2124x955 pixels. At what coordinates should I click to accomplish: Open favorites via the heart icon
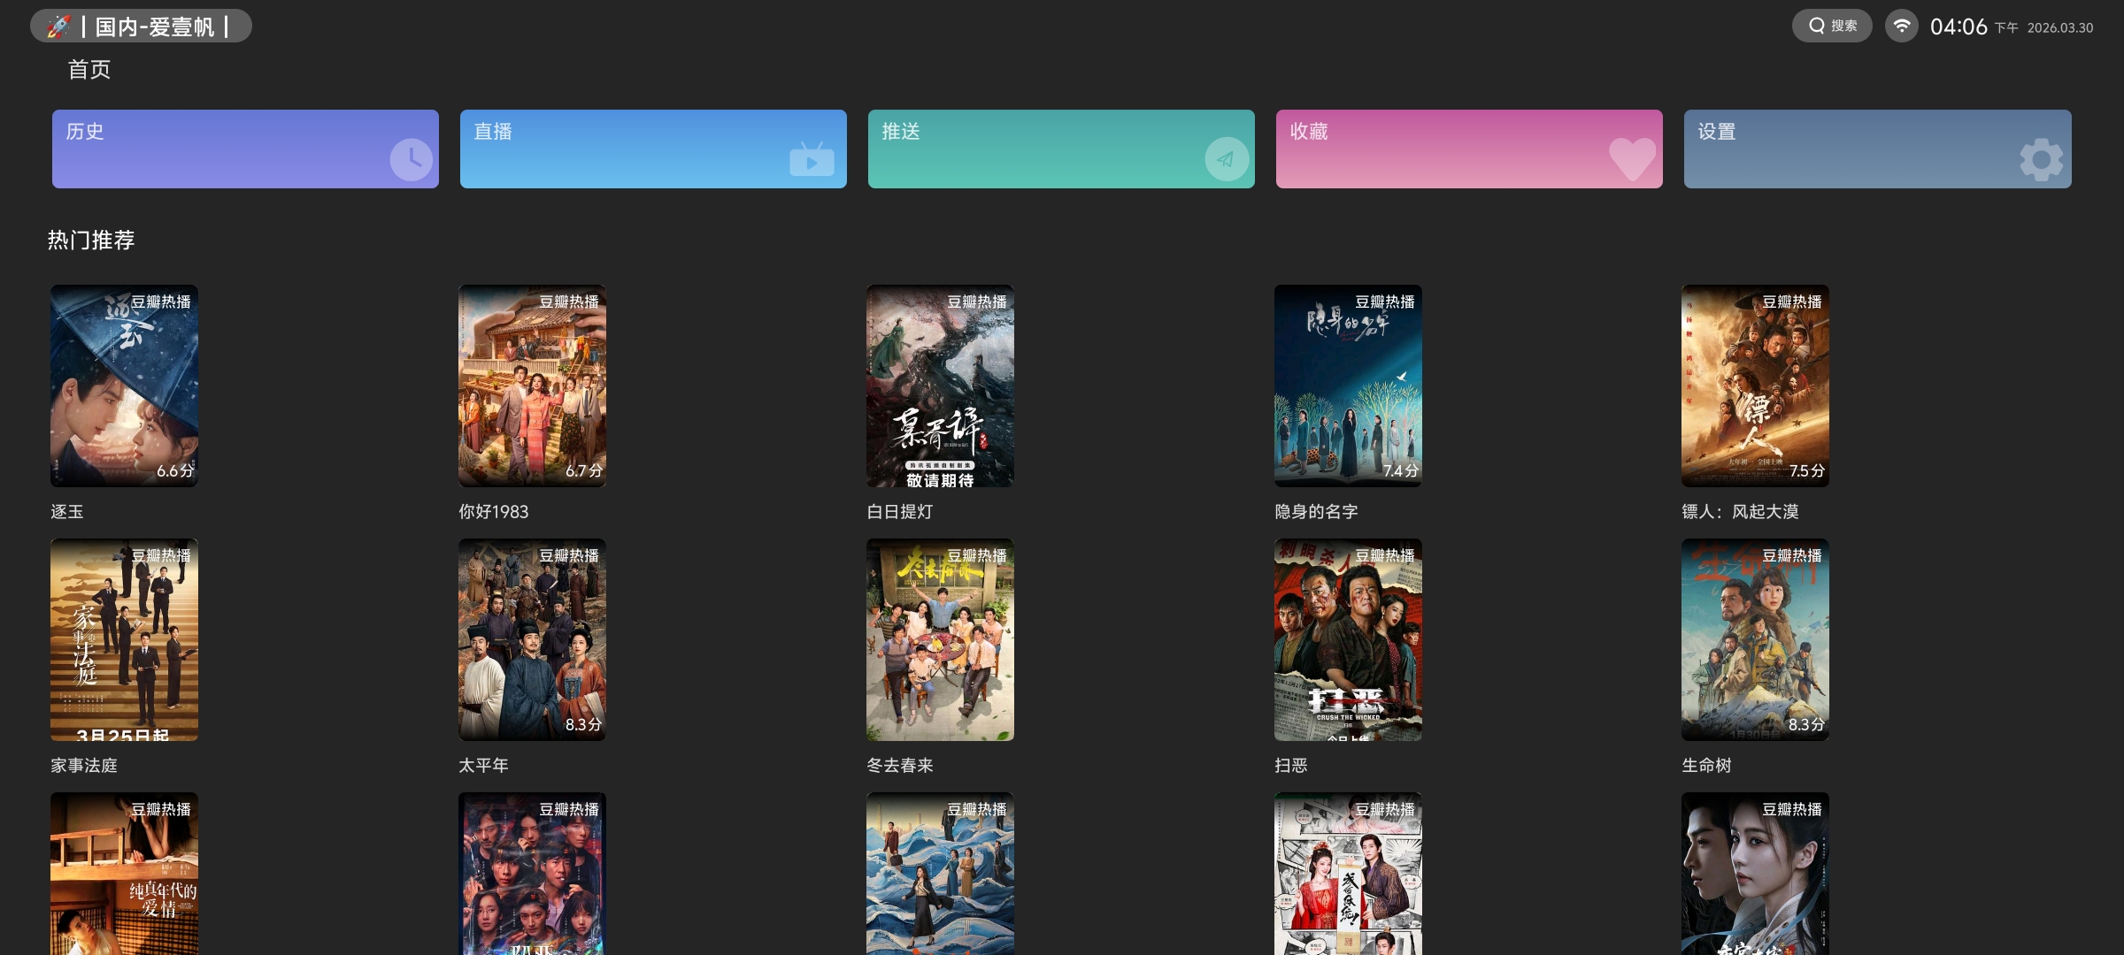pos(1631,159)
